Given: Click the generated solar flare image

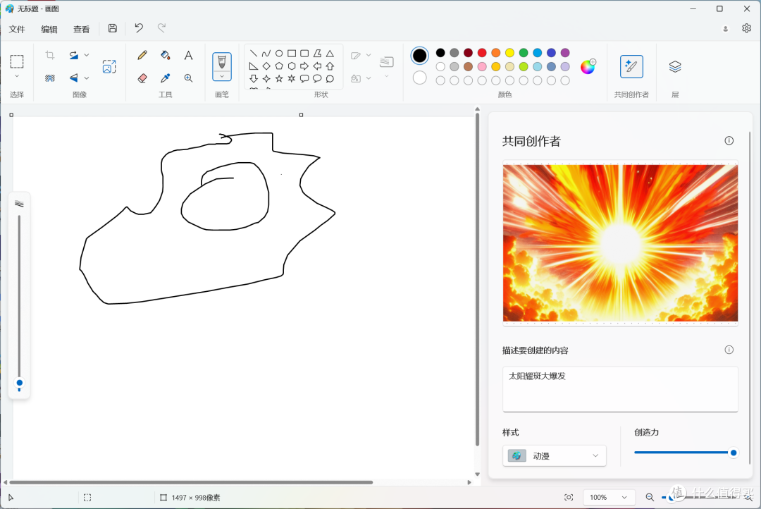Looking at the screenshot, I should point(620,243).
